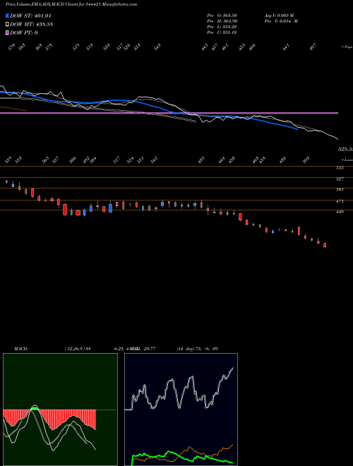Select the 'DOW MT: 433.58' legend text
Viewport: 353px width, 466px height.
[32, 25]
